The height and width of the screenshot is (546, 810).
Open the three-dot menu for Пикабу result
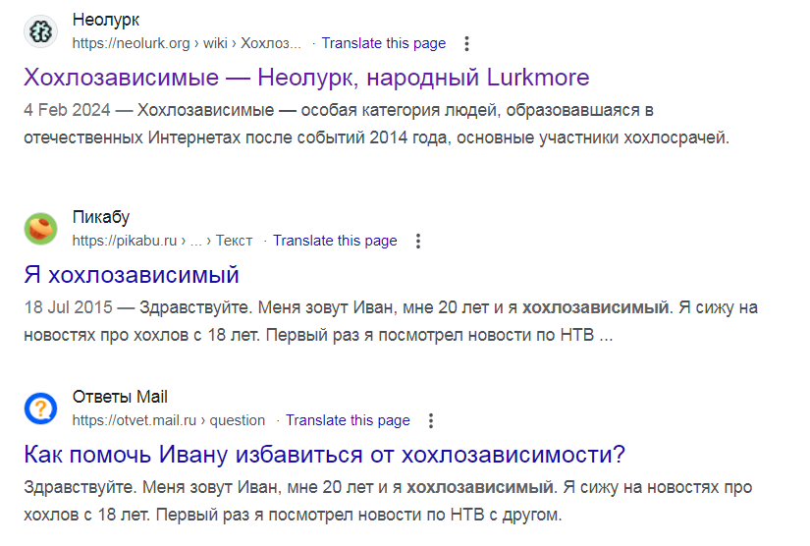point(418,241)
